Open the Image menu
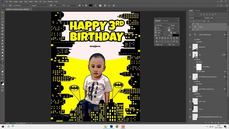Image resolution: width=229 pixels, height=129 pixels. tap(15, 1)
